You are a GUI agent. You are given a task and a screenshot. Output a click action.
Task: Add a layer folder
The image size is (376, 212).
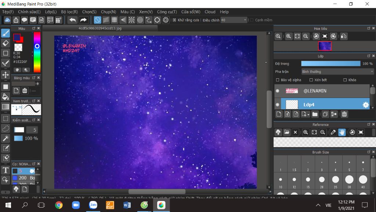click(315, 114)
